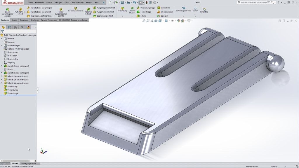299x168 pixels.
Task: Open the DisplayManager appearance tab icon
Action: [28, 27]
